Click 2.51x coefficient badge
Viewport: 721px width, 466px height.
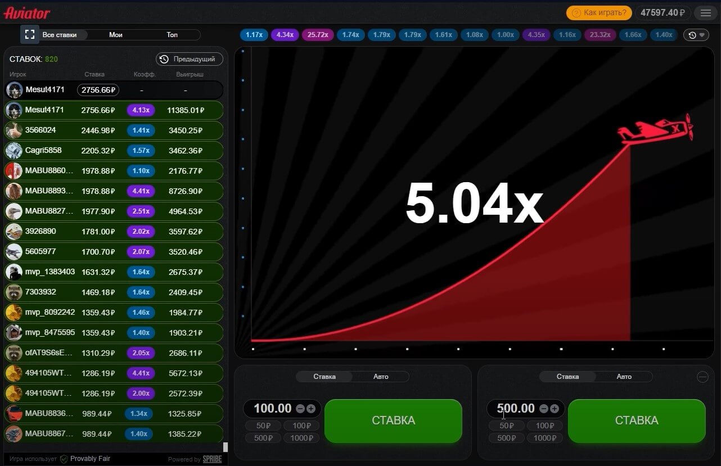(x=141, y=211)
